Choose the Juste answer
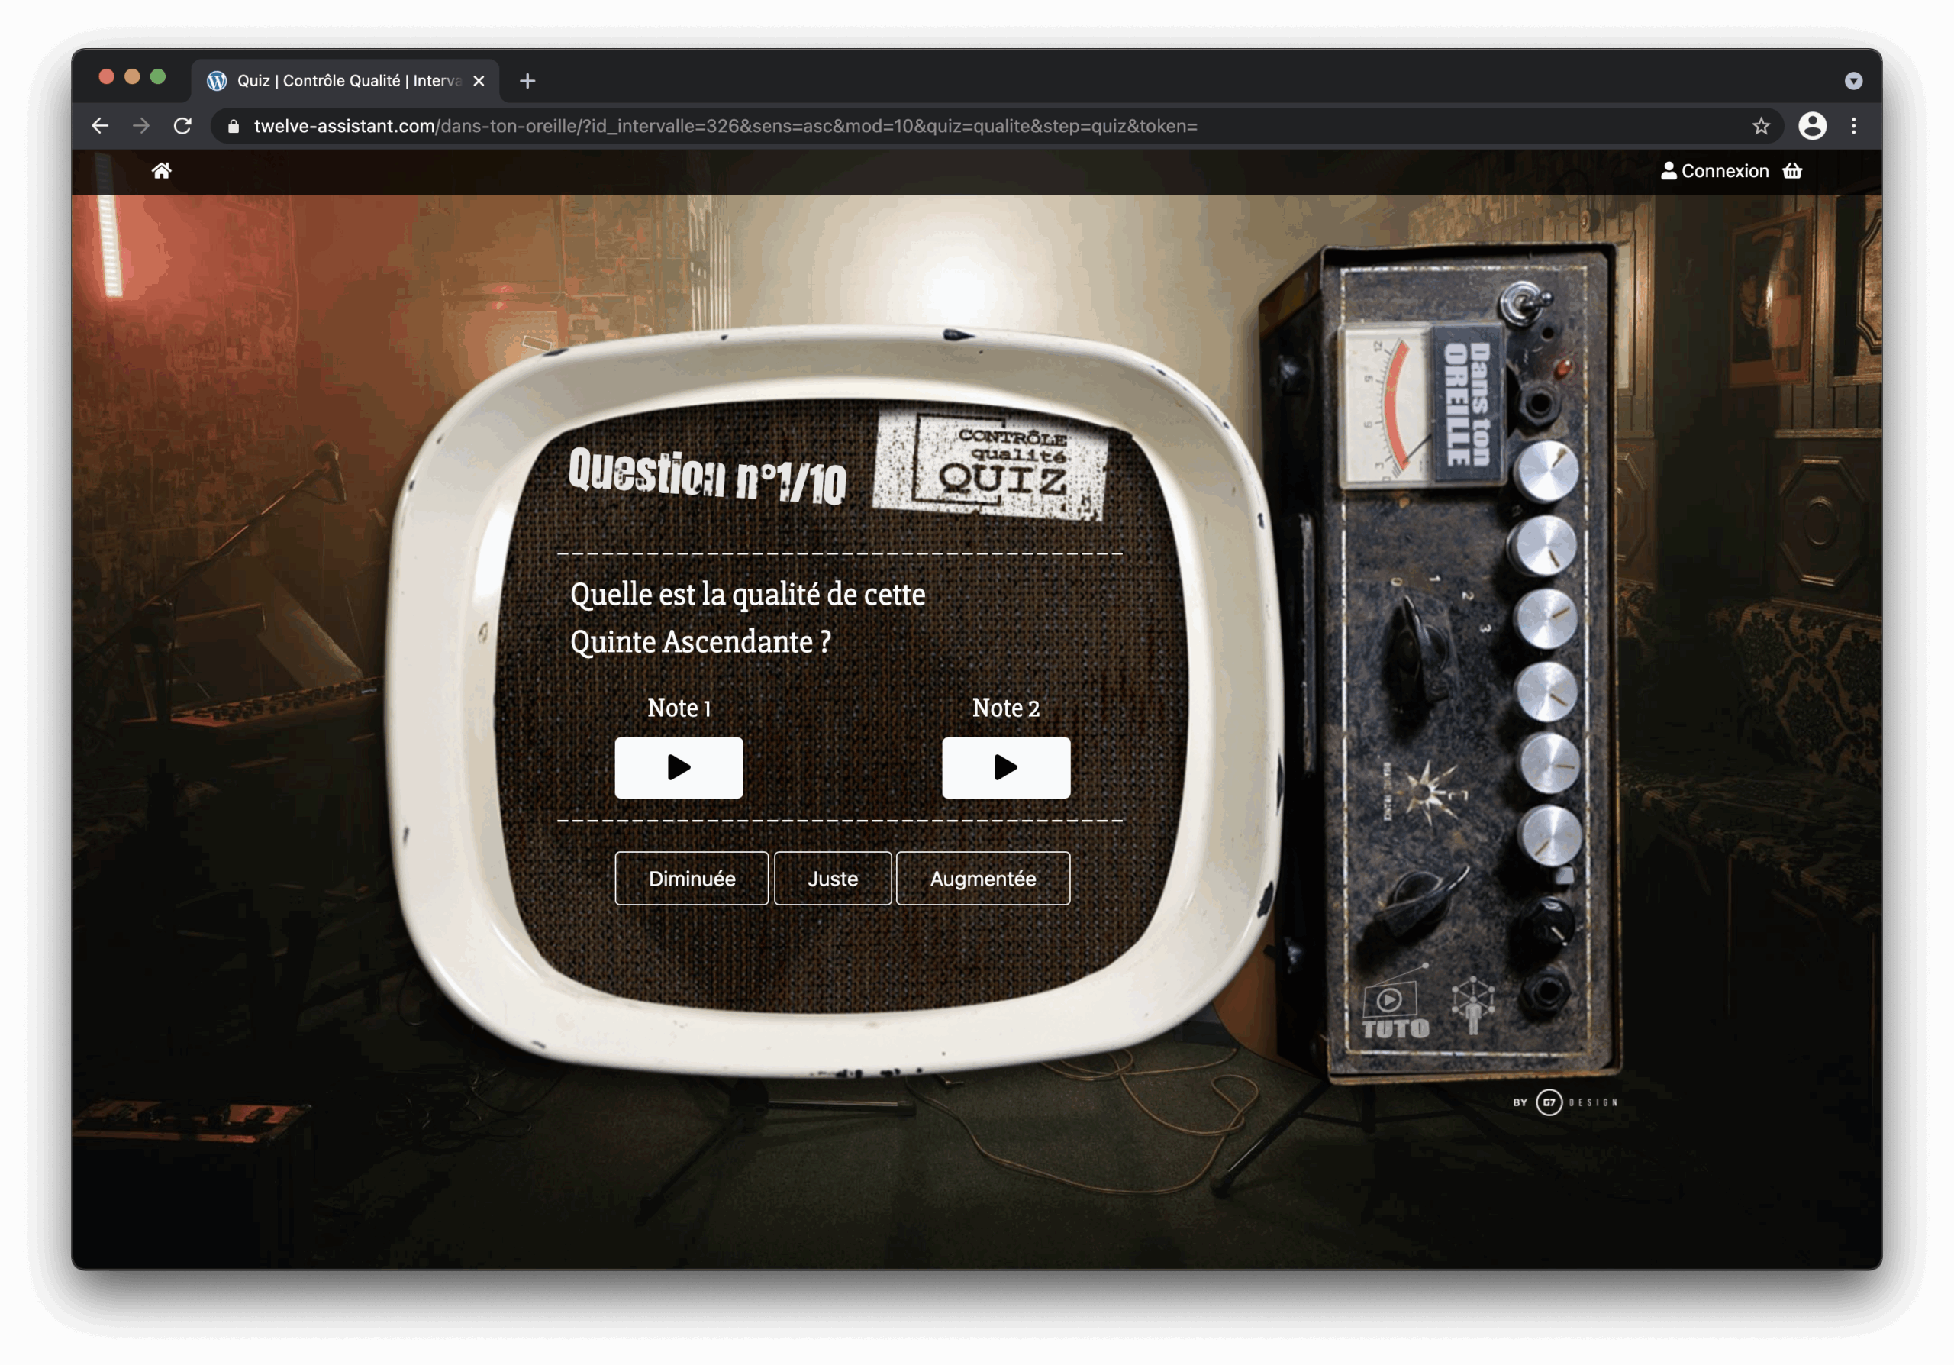The image size is (1954, 1365). 832,878
